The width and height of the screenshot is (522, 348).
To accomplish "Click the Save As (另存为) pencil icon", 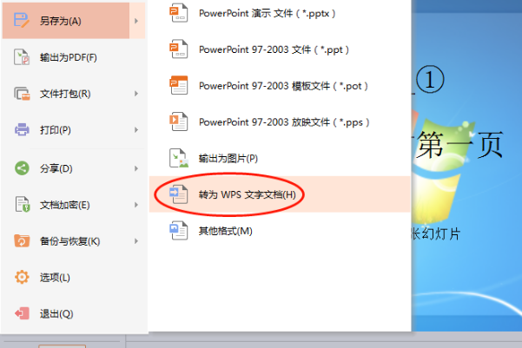I will [x=22, y=20].
